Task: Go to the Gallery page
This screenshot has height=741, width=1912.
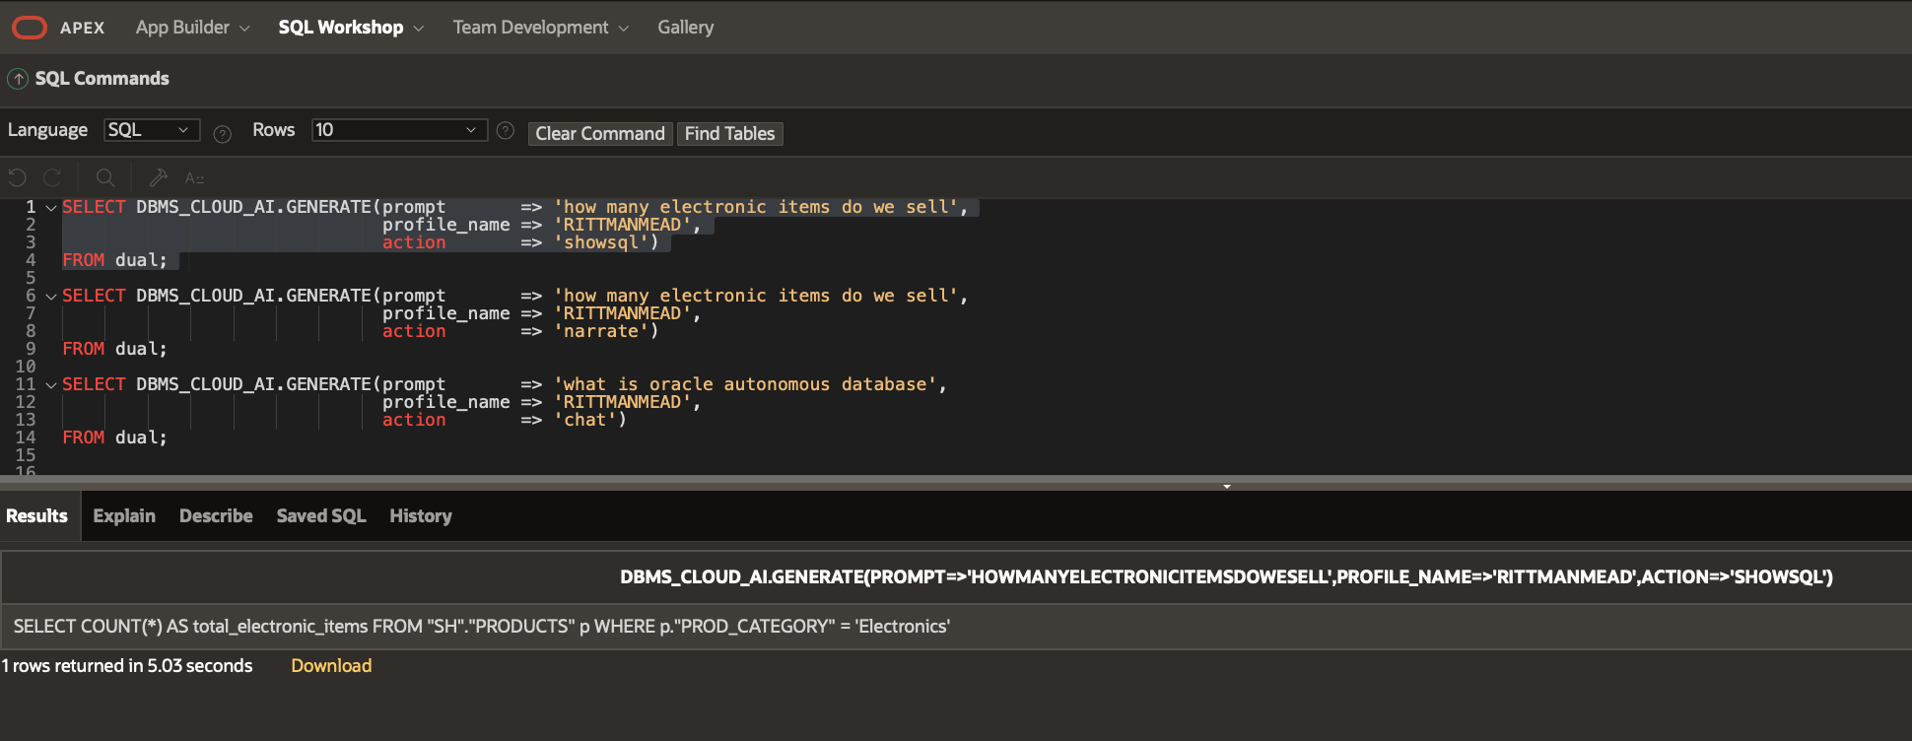Action: tap(685, 28)
